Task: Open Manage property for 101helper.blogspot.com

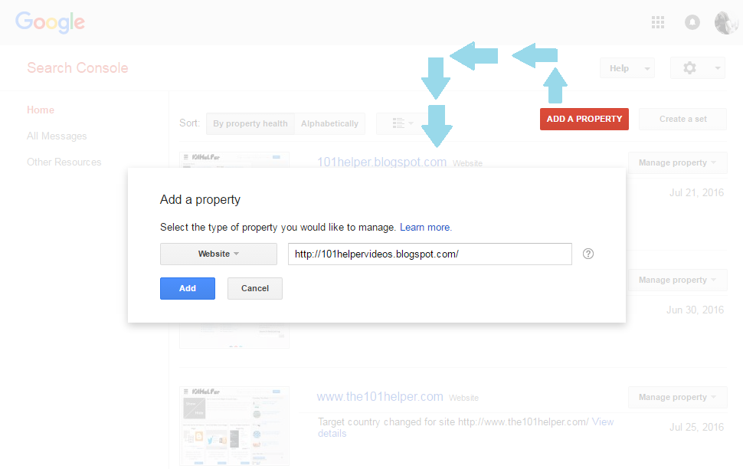Action: pos(678,162)
